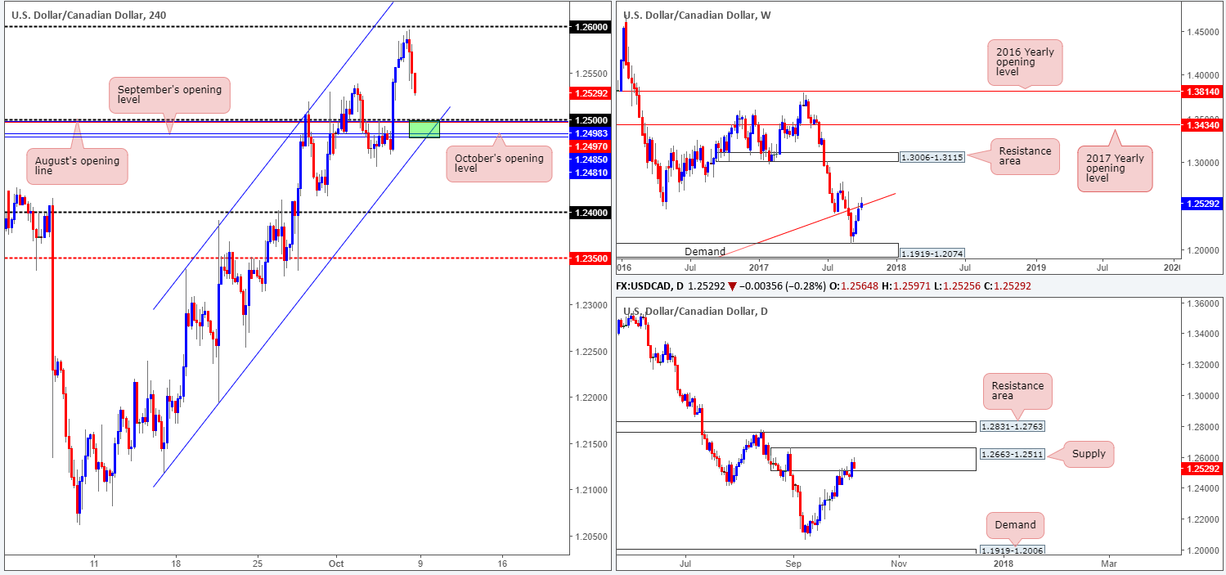Select the weekly 1.25292 price label
The image size is (1226, 575).
[1202, 204]
